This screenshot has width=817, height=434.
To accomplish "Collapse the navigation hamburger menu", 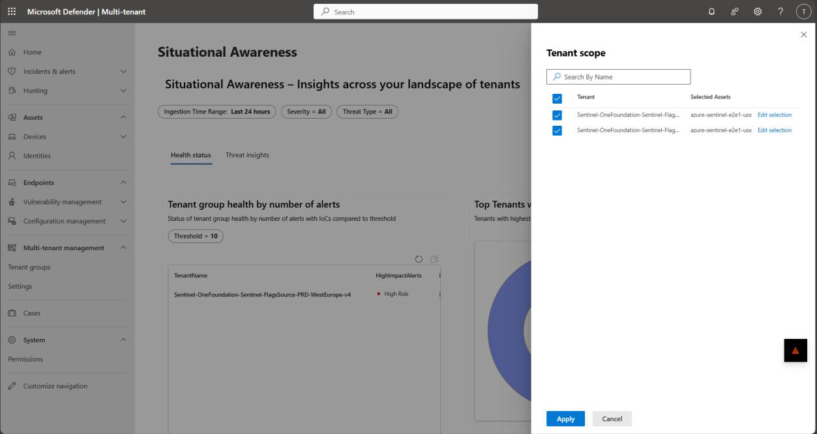I will (12, 33).
